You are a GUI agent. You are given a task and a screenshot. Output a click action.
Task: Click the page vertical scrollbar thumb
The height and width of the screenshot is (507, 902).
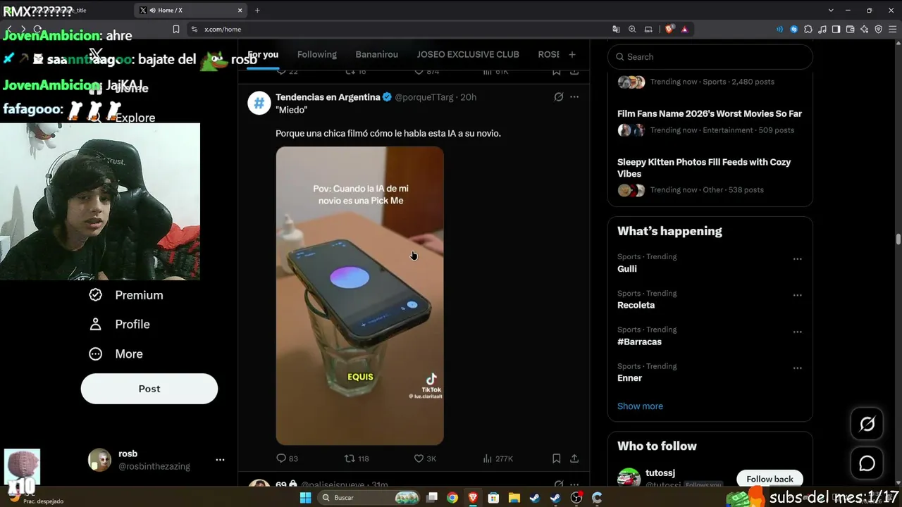tap(898, 239)
